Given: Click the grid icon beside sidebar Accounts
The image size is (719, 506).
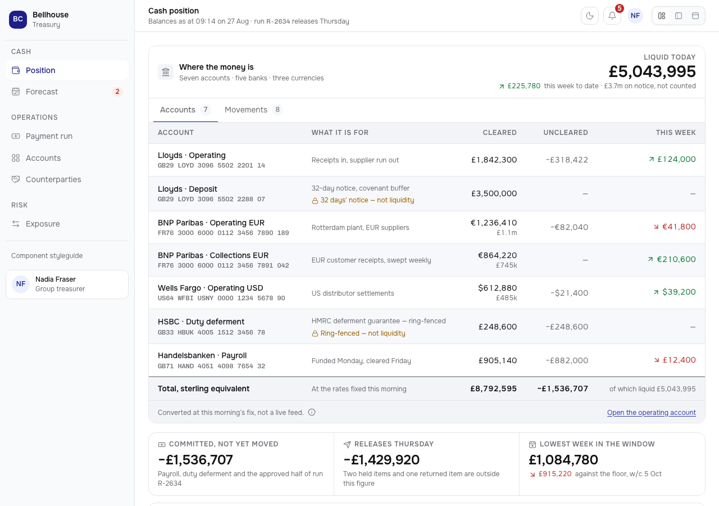Looking at the screenshot, I should 16,158.
